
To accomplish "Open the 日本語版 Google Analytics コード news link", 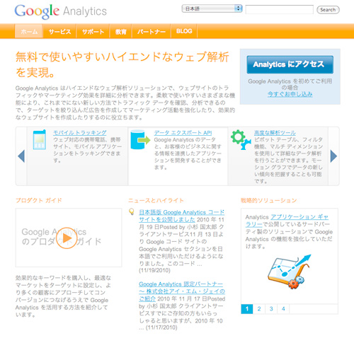I will (181, 216).
